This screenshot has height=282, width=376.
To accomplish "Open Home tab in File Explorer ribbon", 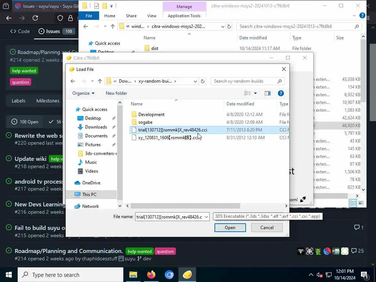I will pos(109,16).
